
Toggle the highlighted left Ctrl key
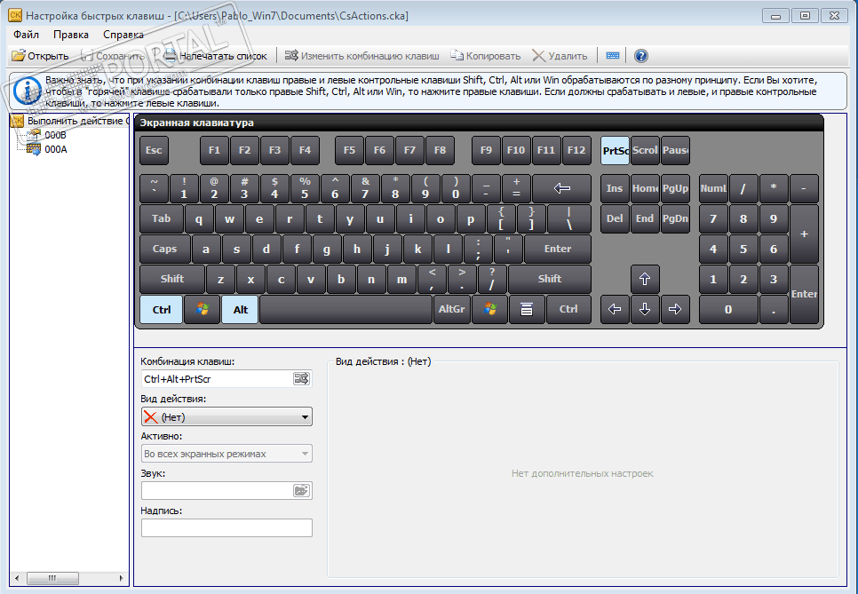162,310
